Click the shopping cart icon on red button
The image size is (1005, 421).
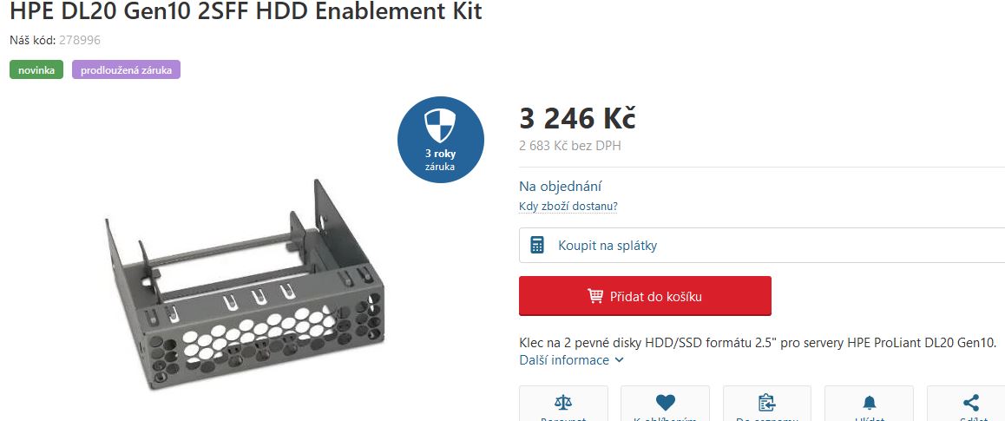pyautogui.click(x=595, y=296)
